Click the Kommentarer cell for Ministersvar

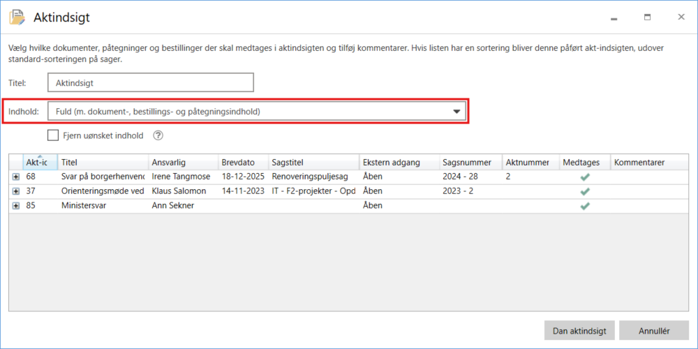[x=649, y=206]
